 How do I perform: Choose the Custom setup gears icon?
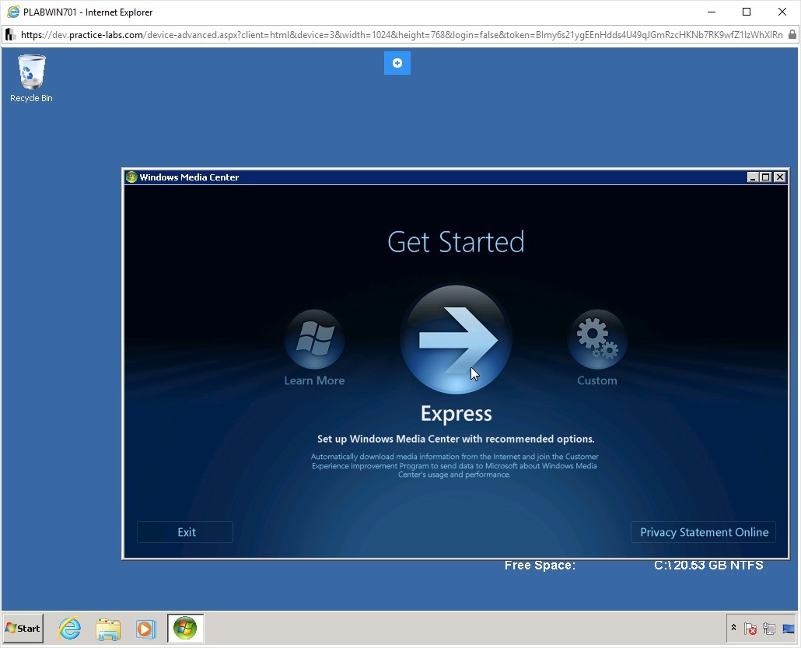coord(597,339)
